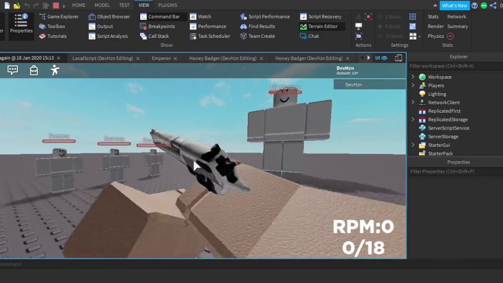Open Tutorials from the View ribbon
The image size is (503, 283).
[53, 36]
